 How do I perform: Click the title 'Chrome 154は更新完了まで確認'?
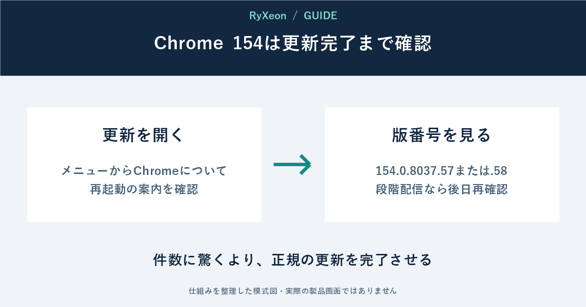pyautogui.click(x=293, y=43)
